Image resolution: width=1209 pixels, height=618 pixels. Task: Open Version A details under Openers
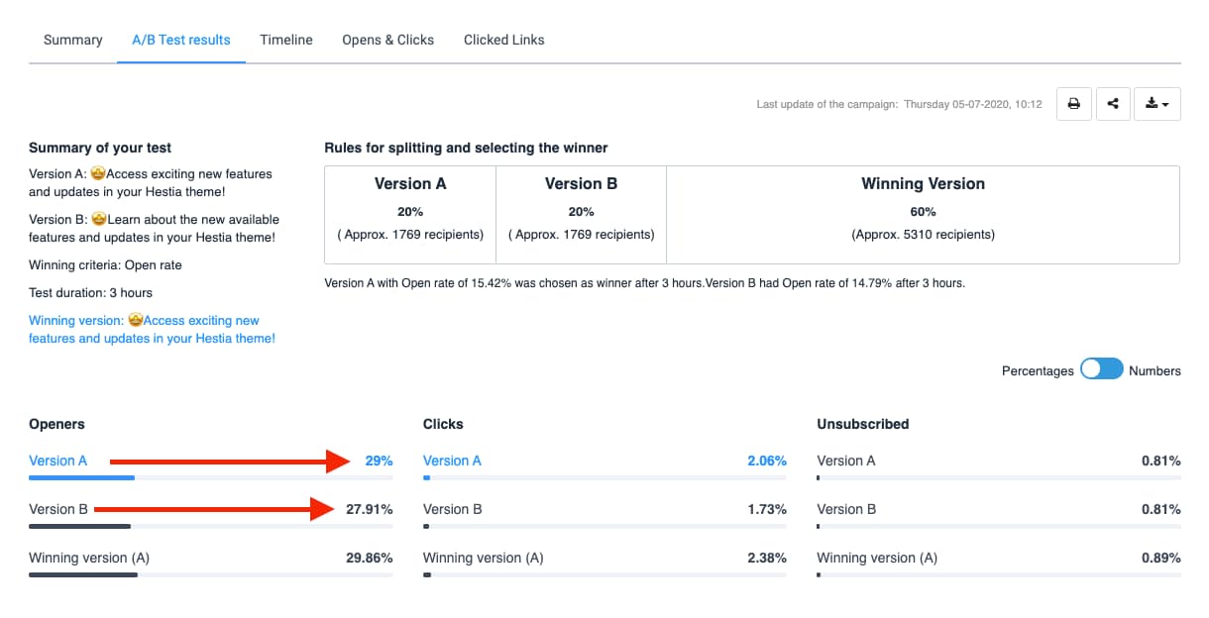coord(57,460)
